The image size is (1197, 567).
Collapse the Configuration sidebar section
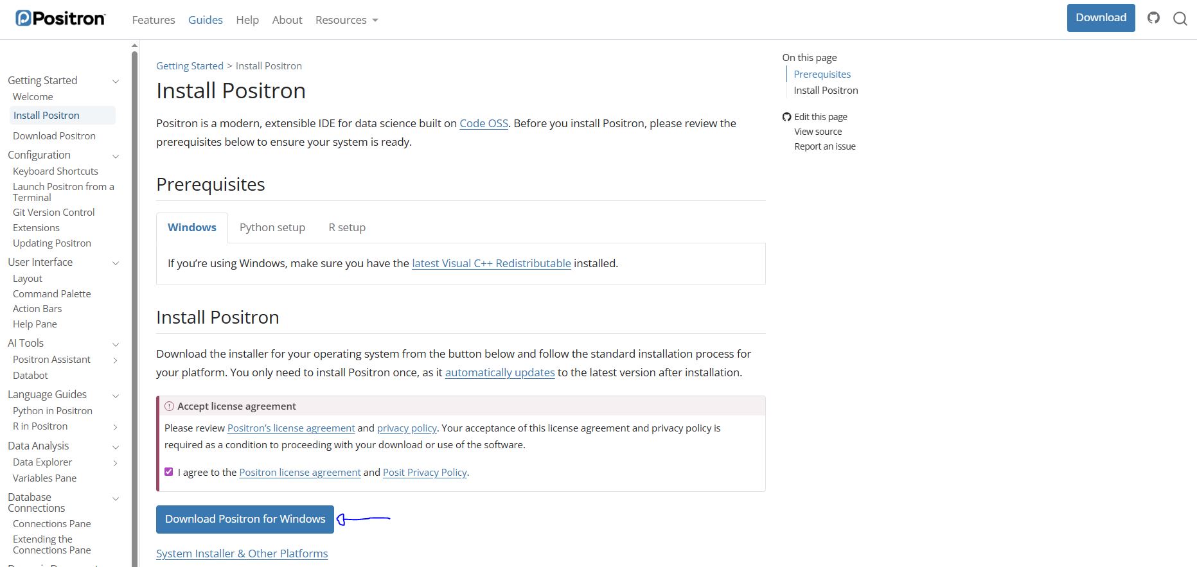[x=116, y=155]
